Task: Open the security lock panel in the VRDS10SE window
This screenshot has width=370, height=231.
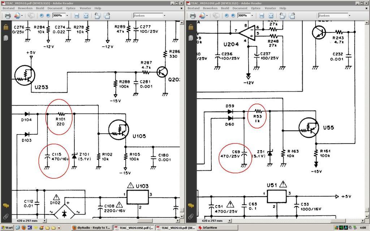Action: pos(191,27)
